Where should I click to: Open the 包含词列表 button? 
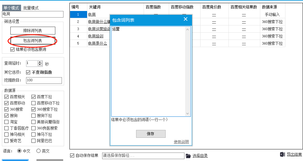[33, 40]
